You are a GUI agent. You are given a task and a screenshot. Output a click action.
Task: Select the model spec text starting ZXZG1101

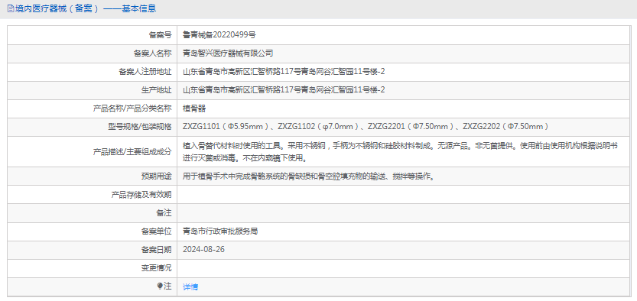(366, 127)
